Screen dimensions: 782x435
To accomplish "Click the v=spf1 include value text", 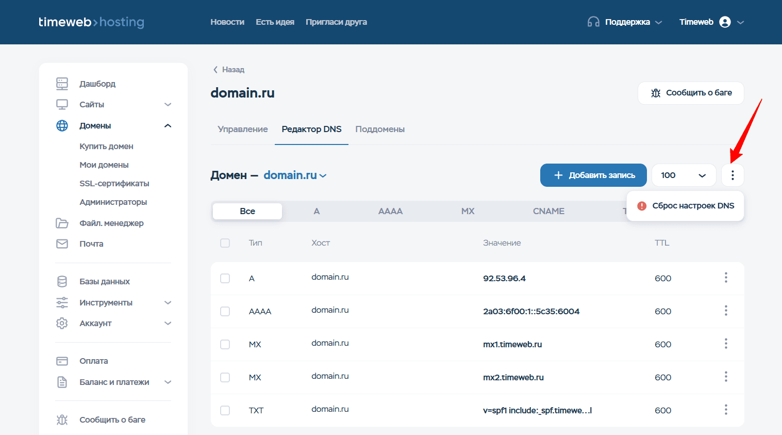I will (537, 410).
